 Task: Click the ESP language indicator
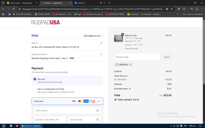(185, 126)
